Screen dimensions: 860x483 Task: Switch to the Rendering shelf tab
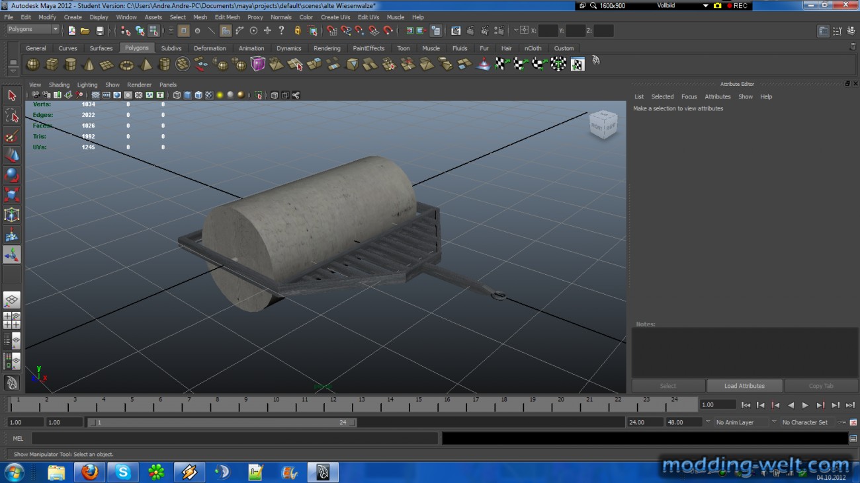tap(327, 48)
